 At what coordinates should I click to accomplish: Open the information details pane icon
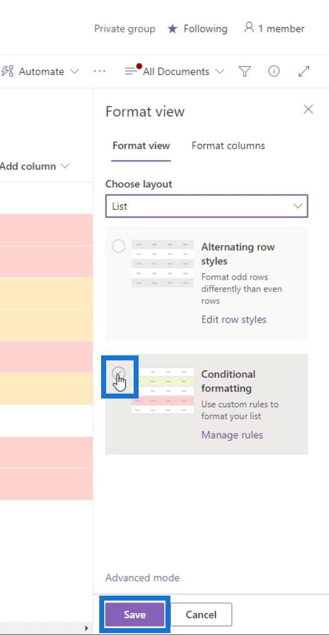coord(274,71)
